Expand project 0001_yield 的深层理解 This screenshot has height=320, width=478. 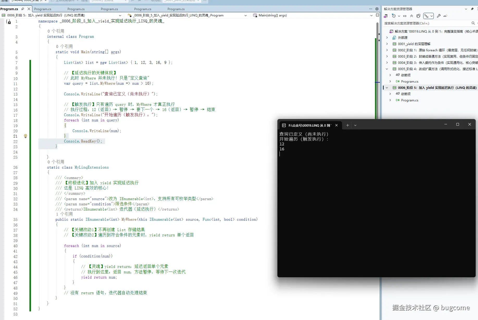coord(387,44)
